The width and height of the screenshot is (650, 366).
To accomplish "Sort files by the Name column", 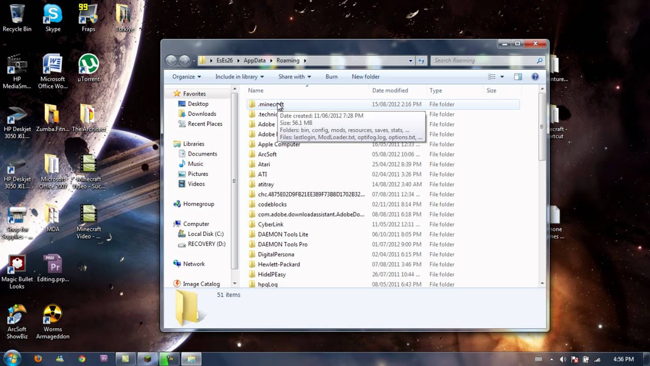I will (308, 90).
